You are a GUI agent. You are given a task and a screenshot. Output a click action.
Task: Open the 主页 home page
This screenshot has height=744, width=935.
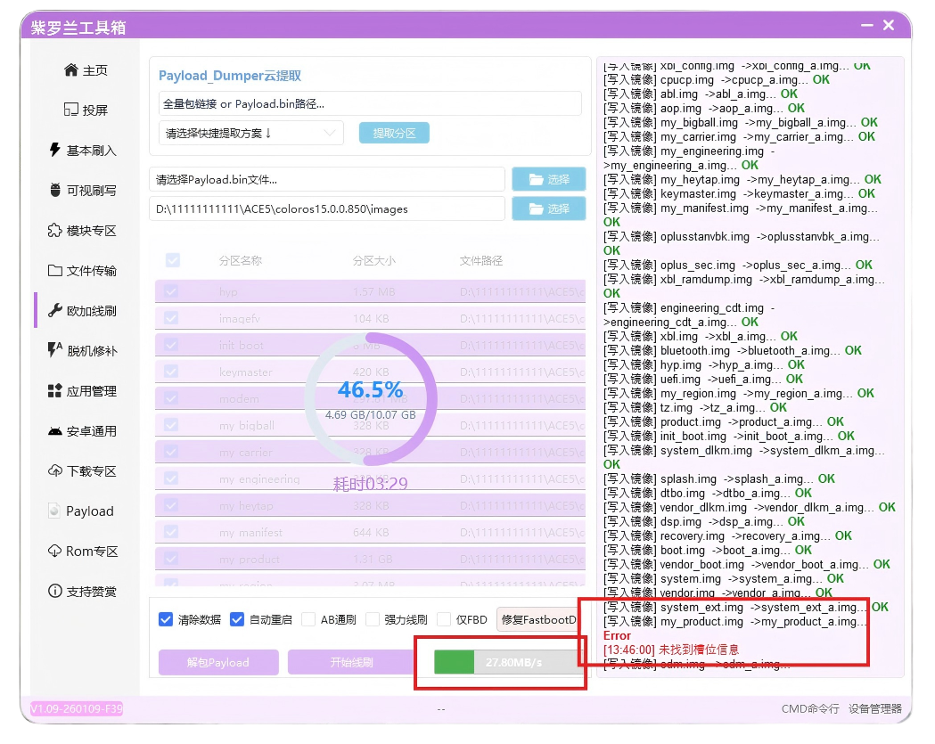(86, 70)
